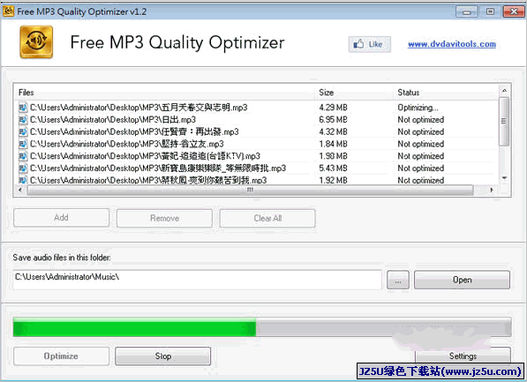Screen dimensions: 527x382
Task: Open the www.dvdavitools.com link
Action: tap(452, 44)
